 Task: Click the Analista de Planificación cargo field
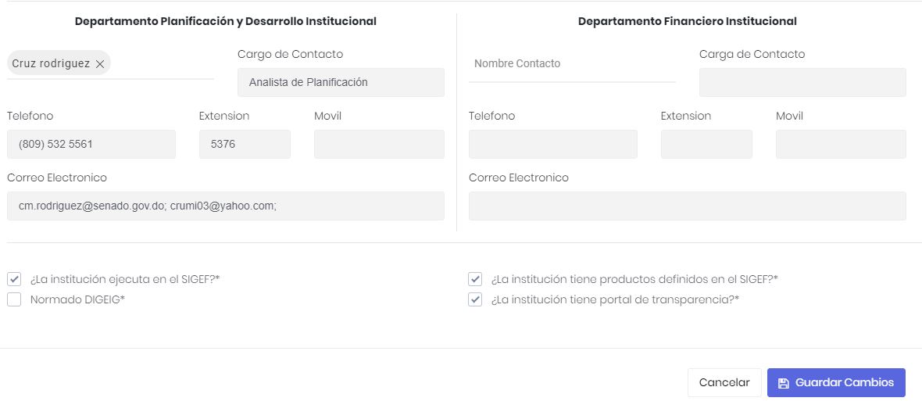[341, 82]
